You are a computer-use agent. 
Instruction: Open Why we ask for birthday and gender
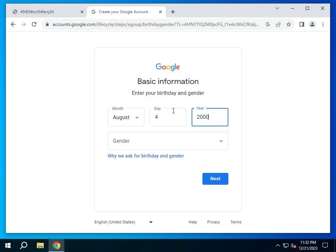click(146, 156)
